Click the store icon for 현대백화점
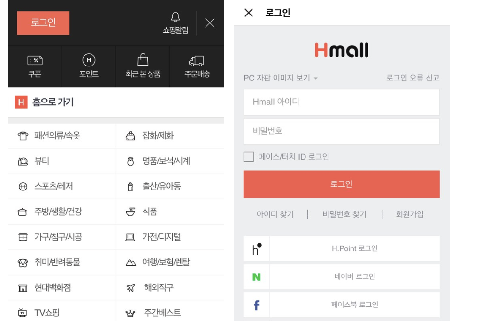The height and width of the screenshot is (321, 481). [23, 288]
